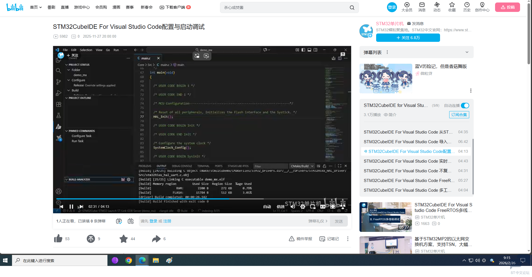Pause the video playback
Screen dimensions: 532x277
click(x=71, y=207)
